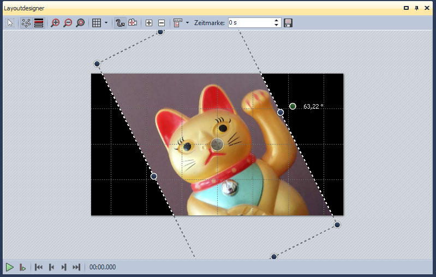Remove keyframe with minus icon
Screen dimensions: 436x277
point(162,23)
